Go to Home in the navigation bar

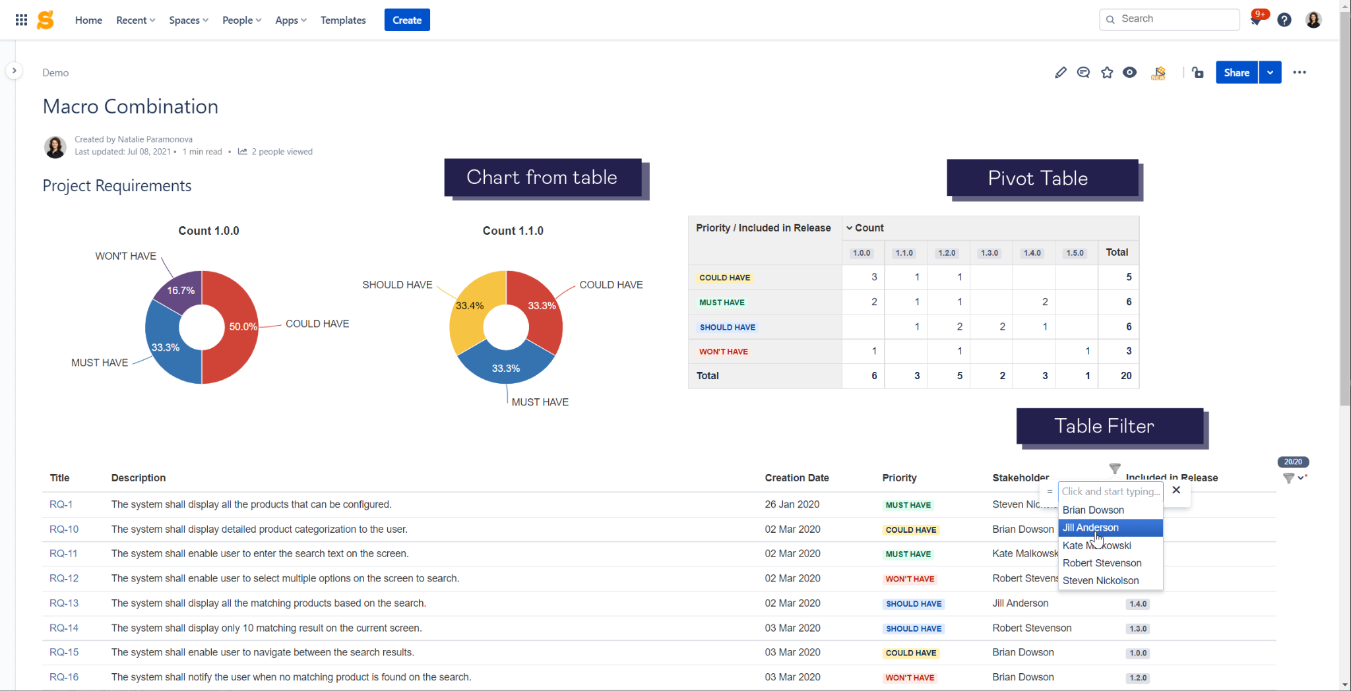pos(88,20)
